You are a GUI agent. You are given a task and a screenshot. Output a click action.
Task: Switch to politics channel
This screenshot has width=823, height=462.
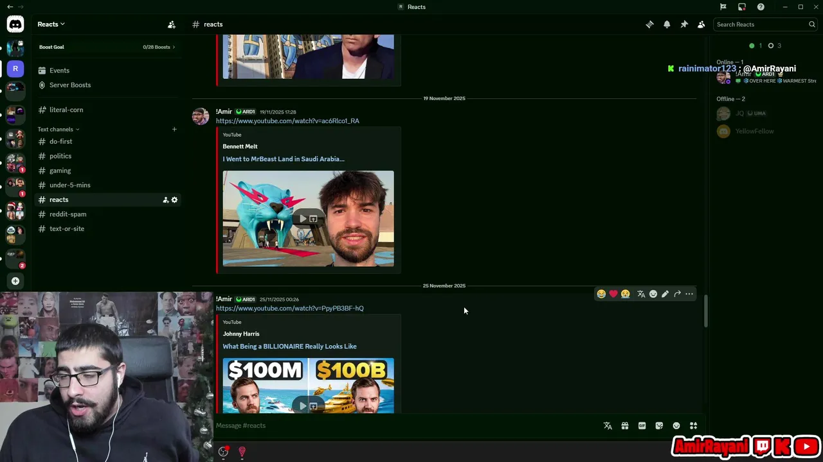tap(107, 156)
